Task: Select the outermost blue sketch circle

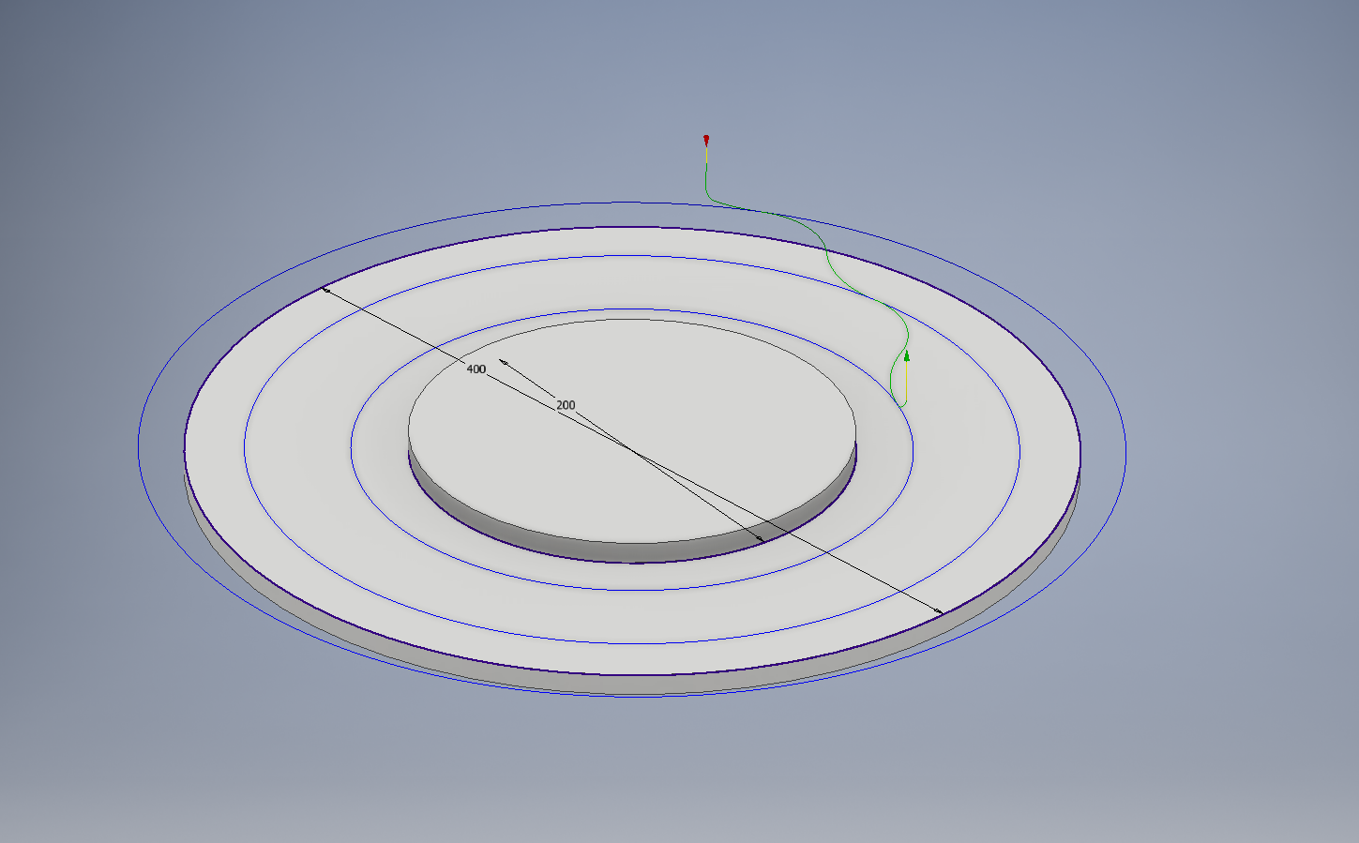Action: coord(630,200)
